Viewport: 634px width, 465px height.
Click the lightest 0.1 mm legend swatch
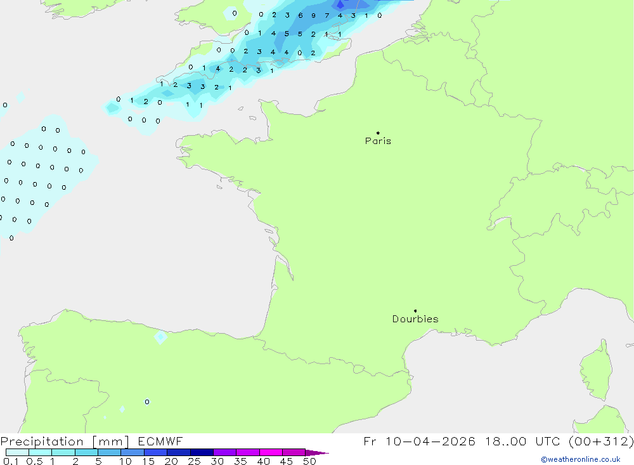coord(17,452)
